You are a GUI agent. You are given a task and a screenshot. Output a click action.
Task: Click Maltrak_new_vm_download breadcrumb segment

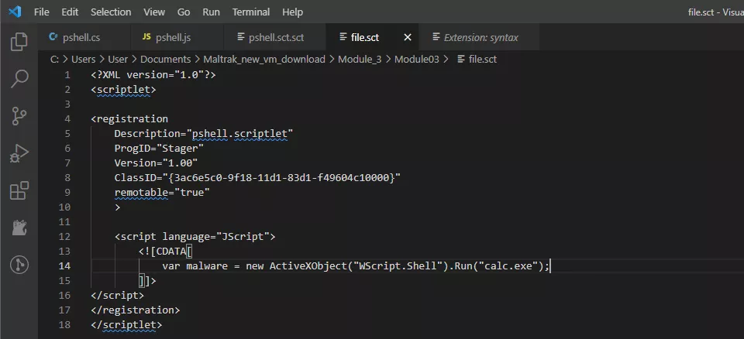(264, 60)
